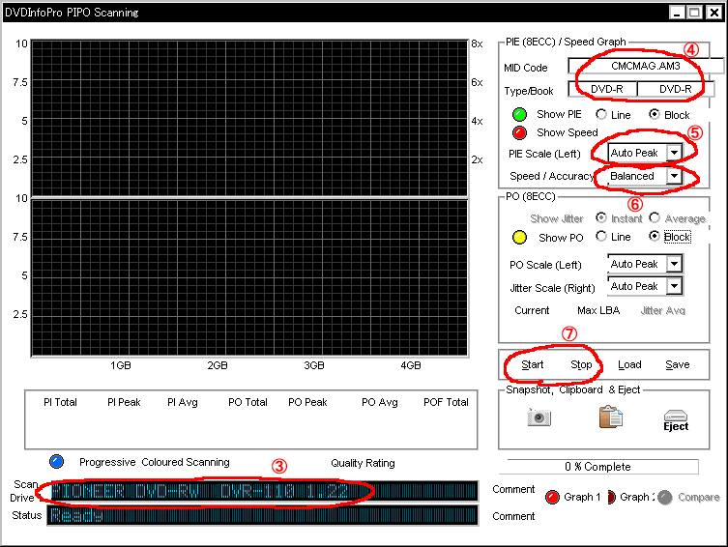Click the MID Code field CMCMAG.AM3
The image size is (728, 547).
pyautogui.click(x=646, y=66)
